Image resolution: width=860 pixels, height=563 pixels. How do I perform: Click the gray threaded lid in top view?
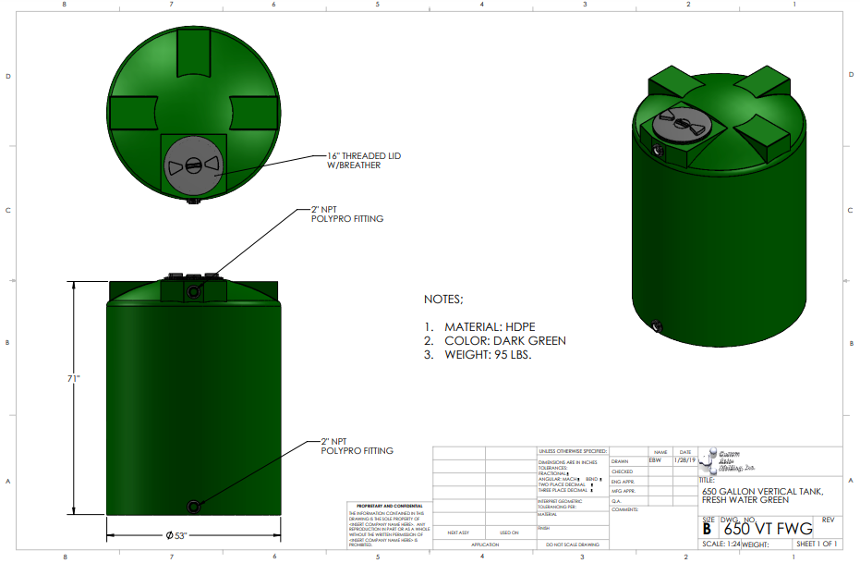click(x=193, y=165)
